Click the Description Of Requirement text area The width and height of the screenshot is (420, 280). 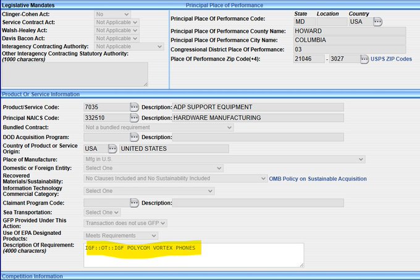[x=194, y=255]
